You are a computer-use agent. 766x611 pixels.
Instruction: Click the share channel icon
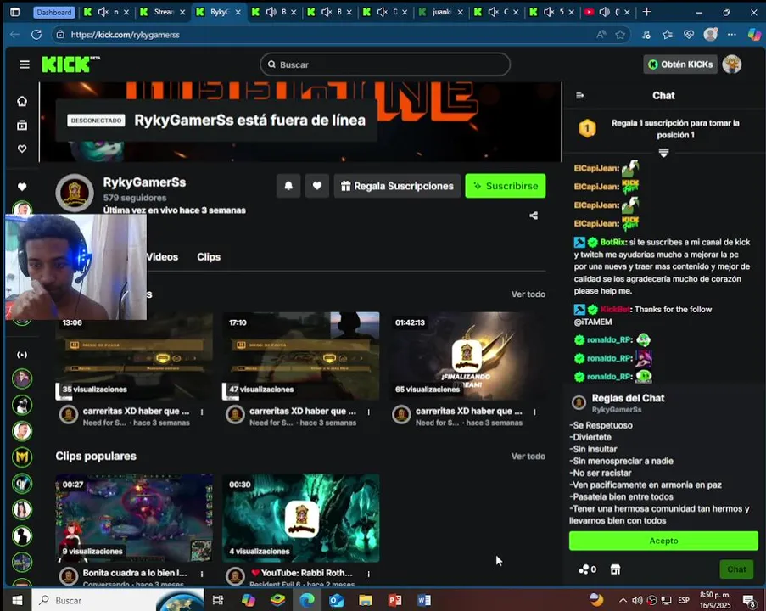(534, 216)
